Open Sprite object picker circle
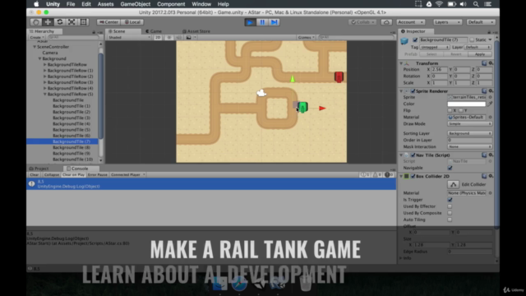The image size is (526, 296). (490, 97)
